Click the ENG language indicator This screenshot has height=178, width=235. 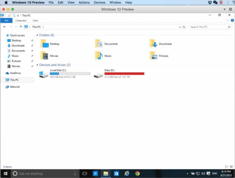point(215,174)
